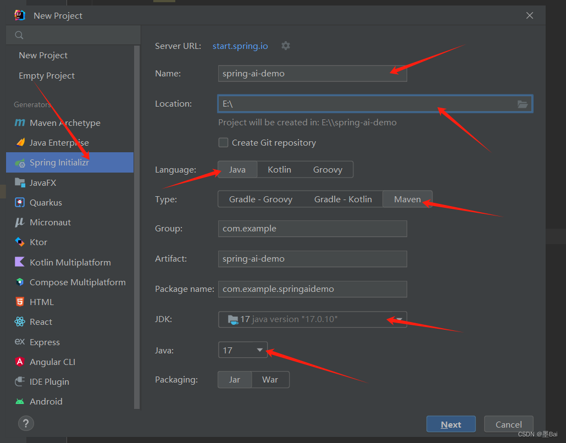
Task: Select Empty Project in the sidebar
Action: point(70,75)
